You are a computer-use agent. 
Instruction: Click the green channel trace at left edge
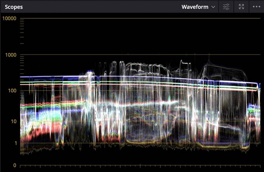[x=34, y=81]
